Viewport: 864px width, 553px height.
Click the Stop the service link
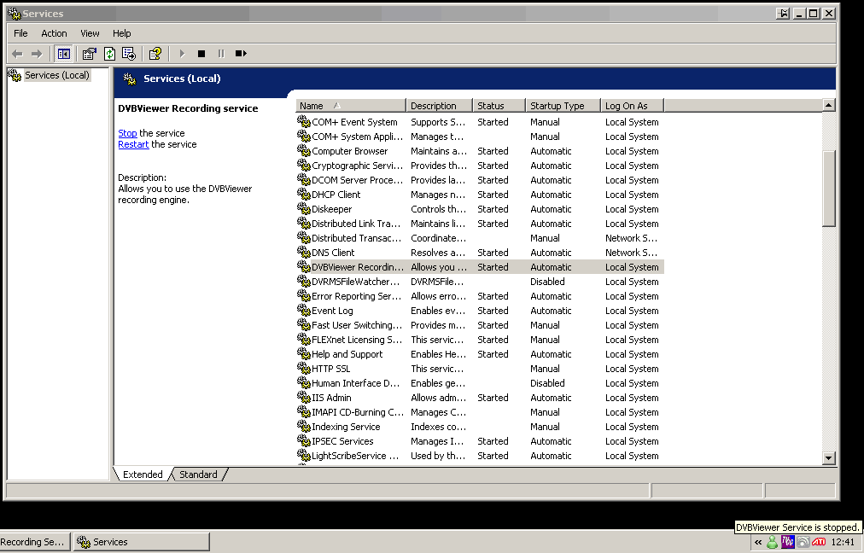(127, 133)
